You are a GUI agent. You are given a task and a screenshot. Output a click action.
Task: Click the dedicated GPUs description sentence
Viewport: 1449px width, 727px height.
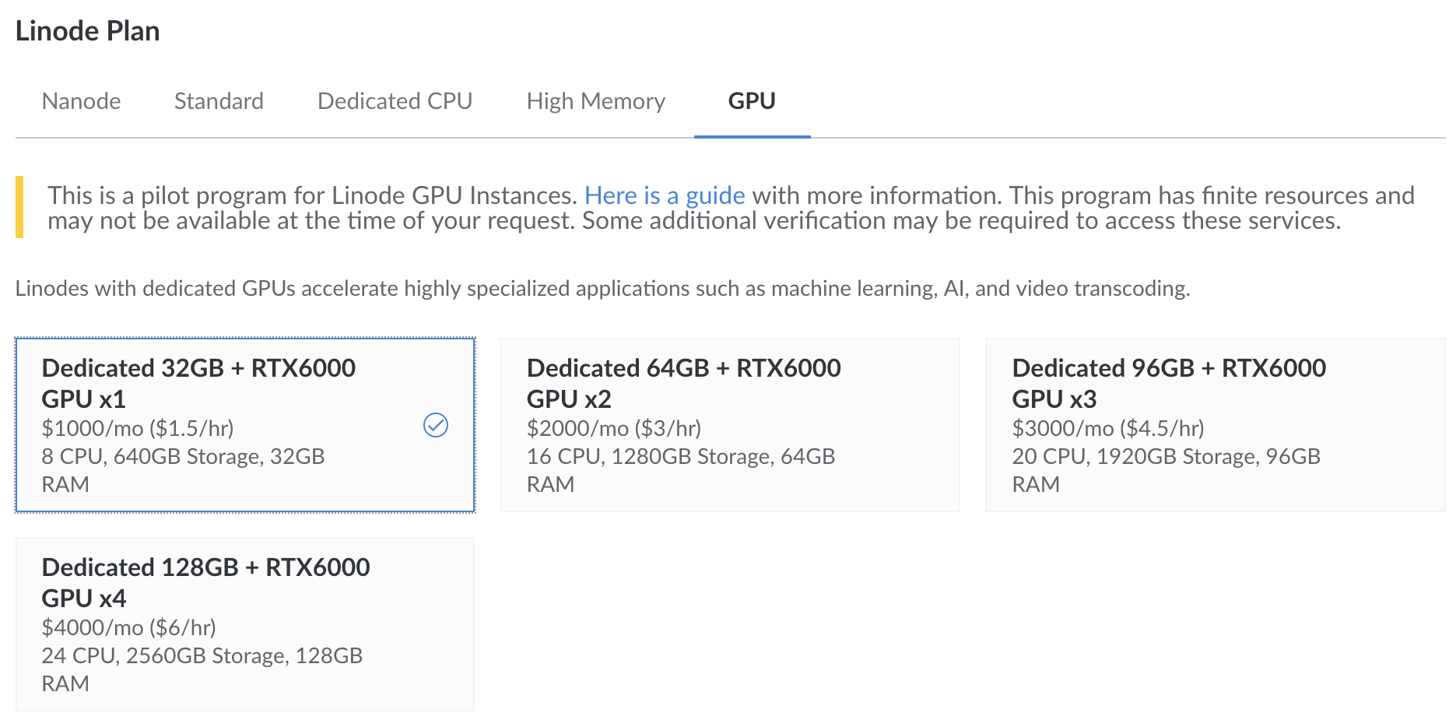pyautogui.click(x=602, y=289)
